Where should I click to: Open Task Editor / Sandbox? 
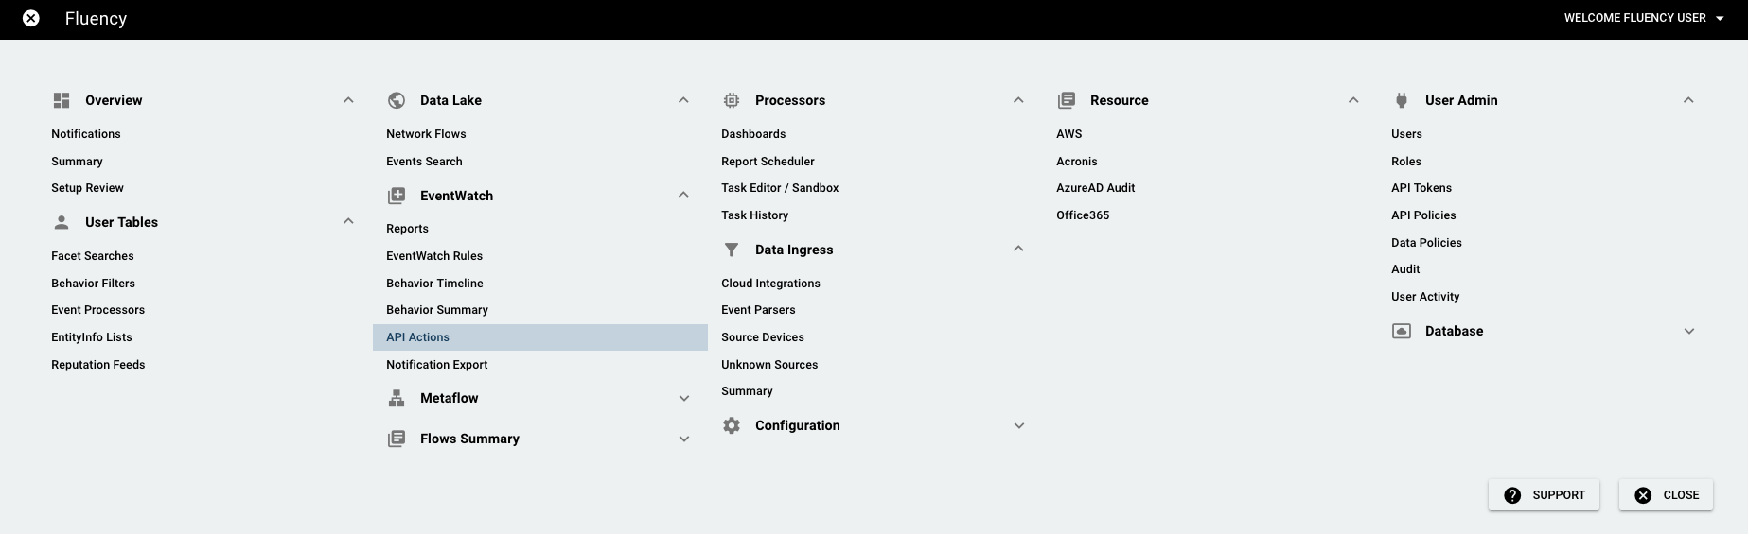(780, 188)
